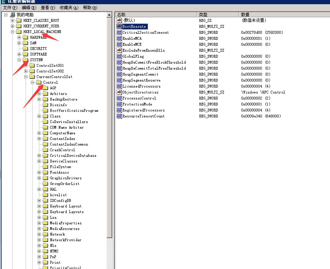Click the BootExecute string value icon
Image resolution: width=330 pixels, height=269 pixels.
[119, 26]
